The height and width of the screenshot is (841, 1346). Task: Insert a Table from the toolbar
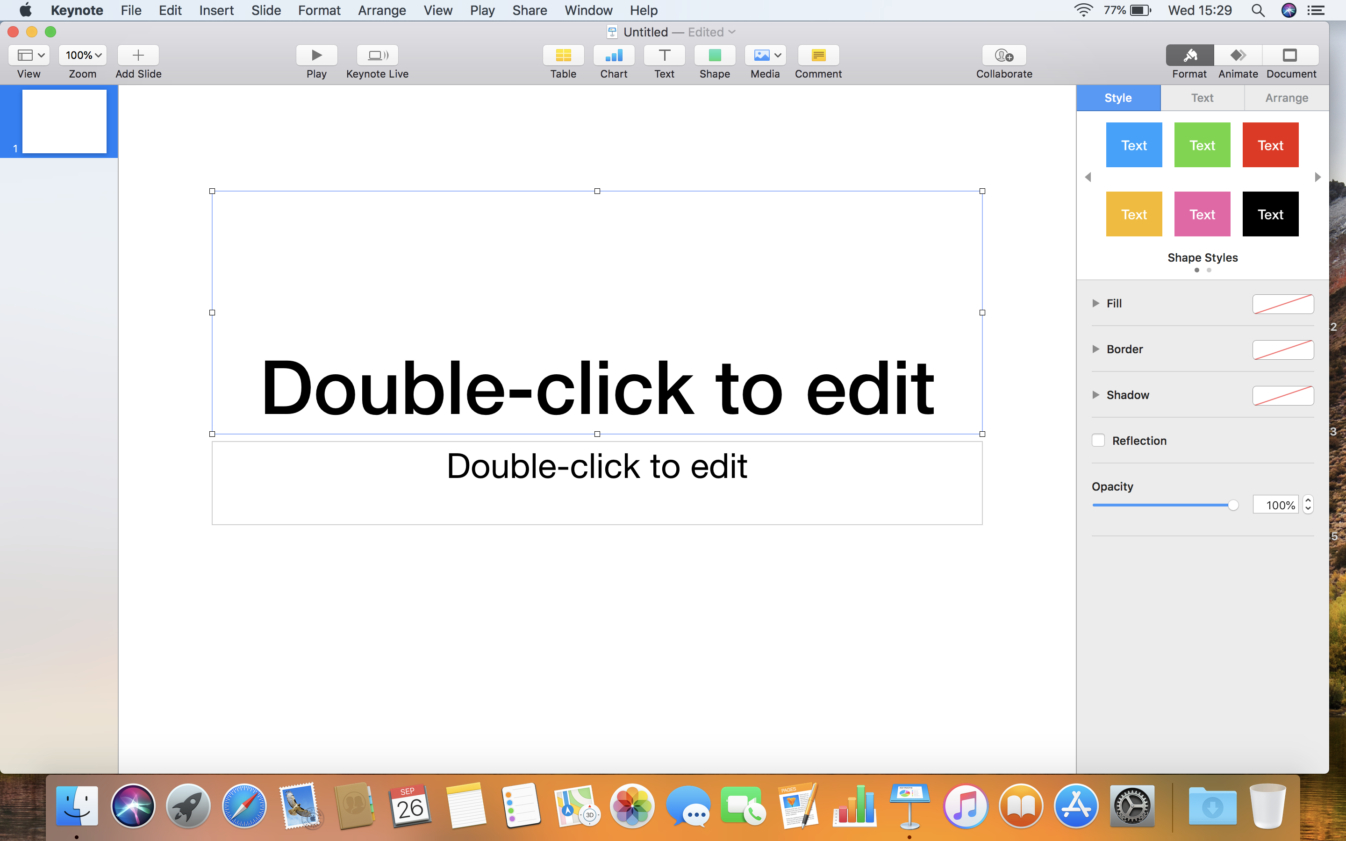tap(563, 55)
